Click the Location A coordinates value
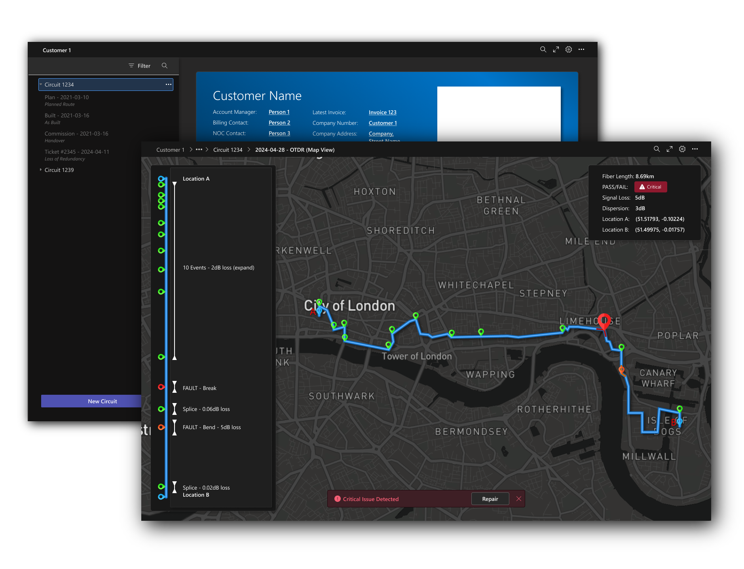The height and width of the screenshot is (569, 744). coord(660,219)
